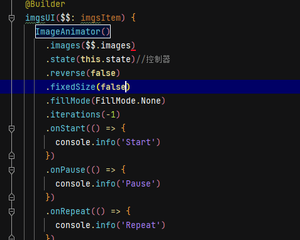Click the 'Start' string literal
Screen dimensions: 300x240
click(x=138, y=142)
